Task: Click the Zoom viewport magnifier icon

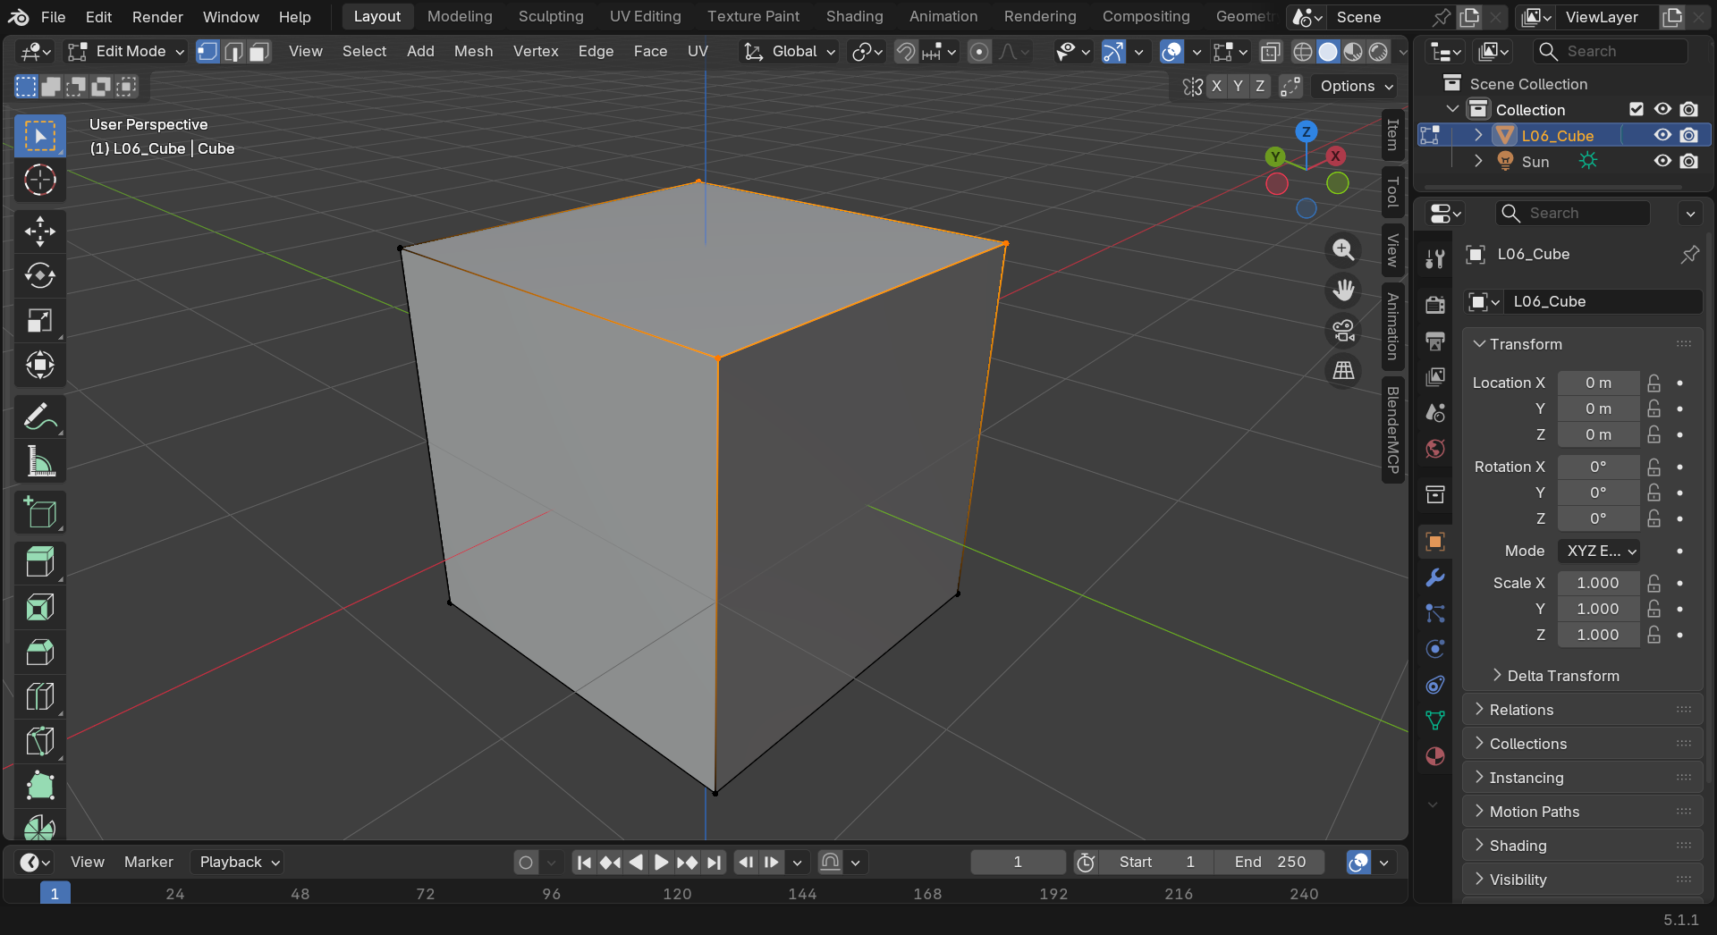Action: [1343, 250]
